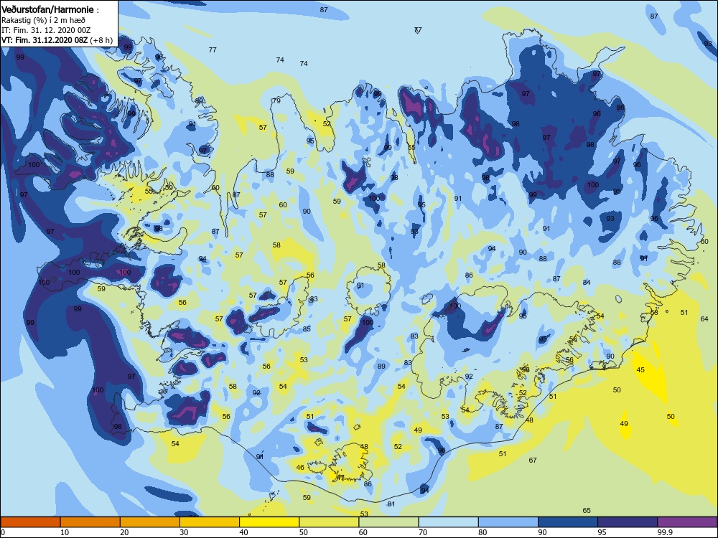The width and height of the screenshot is (718, 538).
Task: Click the humidity value 64 at the east edge
Action: click(x=704, y=319)
